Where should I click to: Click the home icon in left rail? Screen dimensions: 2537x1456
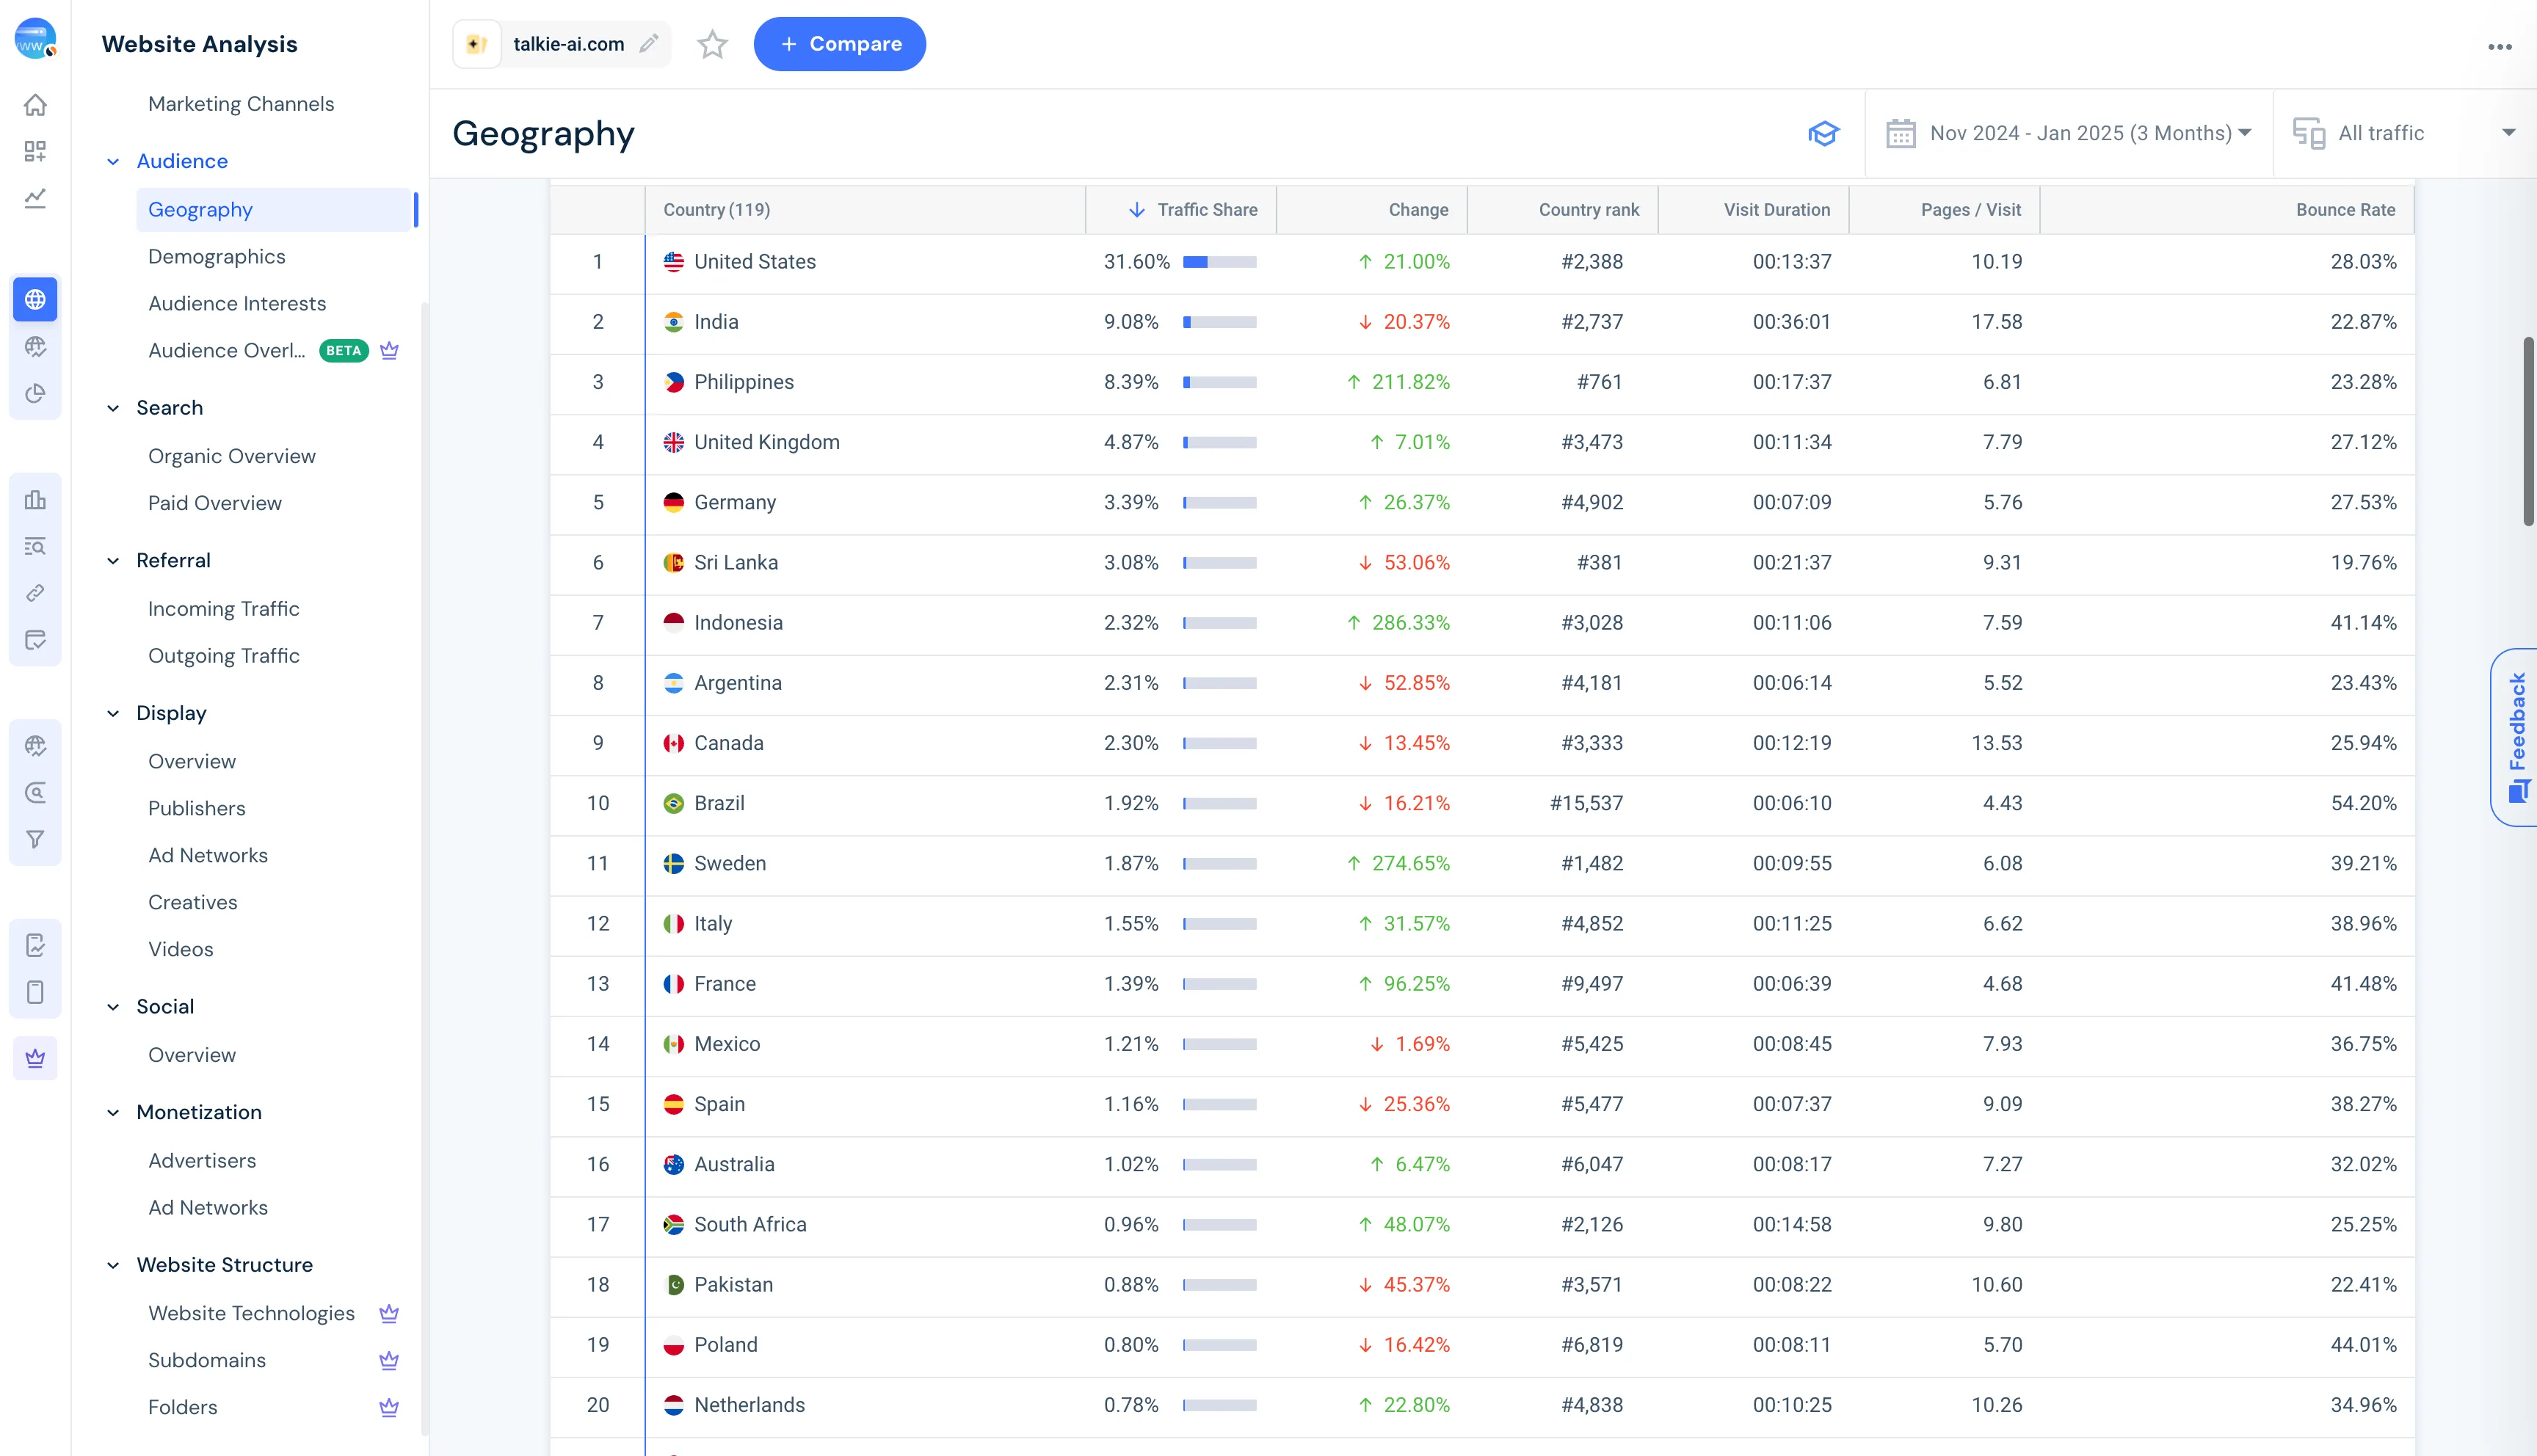(35, 105)
